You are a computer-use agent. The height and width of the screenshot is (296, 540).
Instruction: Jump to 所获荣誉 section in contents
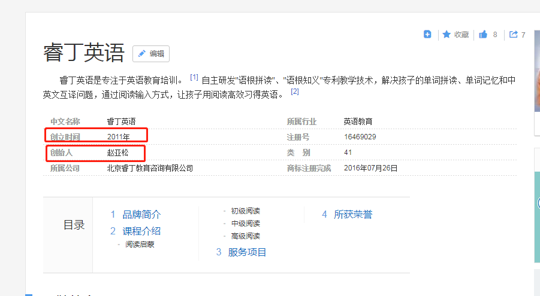click(353, 215)
